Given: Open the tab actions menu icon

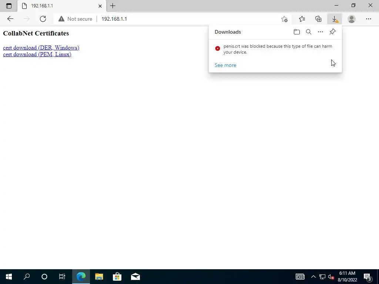Looking at the screenshot, I should click(9, 6).
